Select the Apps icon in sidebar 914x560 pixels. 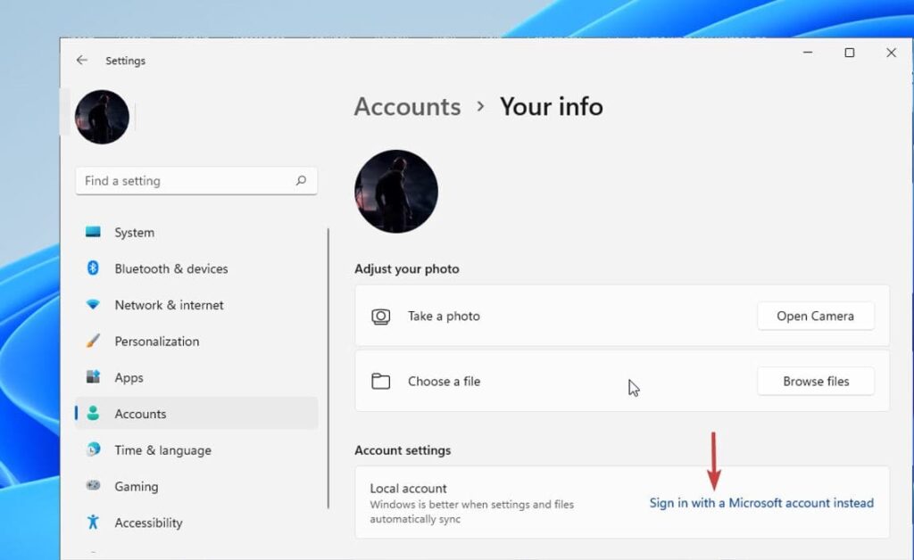pyautogui.click(x=96, y=377)
